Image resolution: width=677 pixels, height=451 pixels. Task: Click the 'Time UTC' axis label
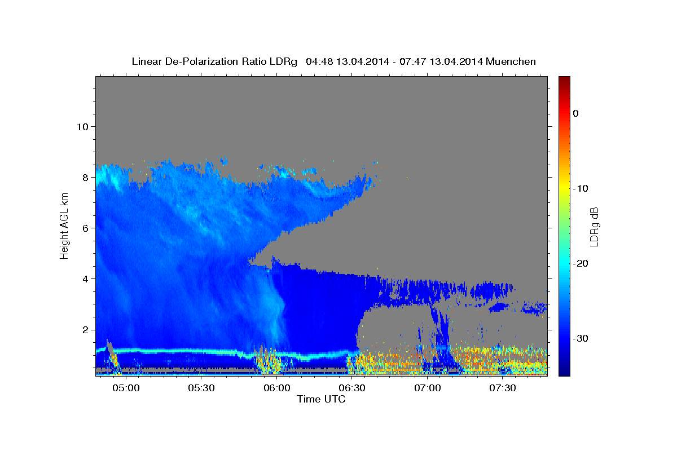tap(321, 399)
